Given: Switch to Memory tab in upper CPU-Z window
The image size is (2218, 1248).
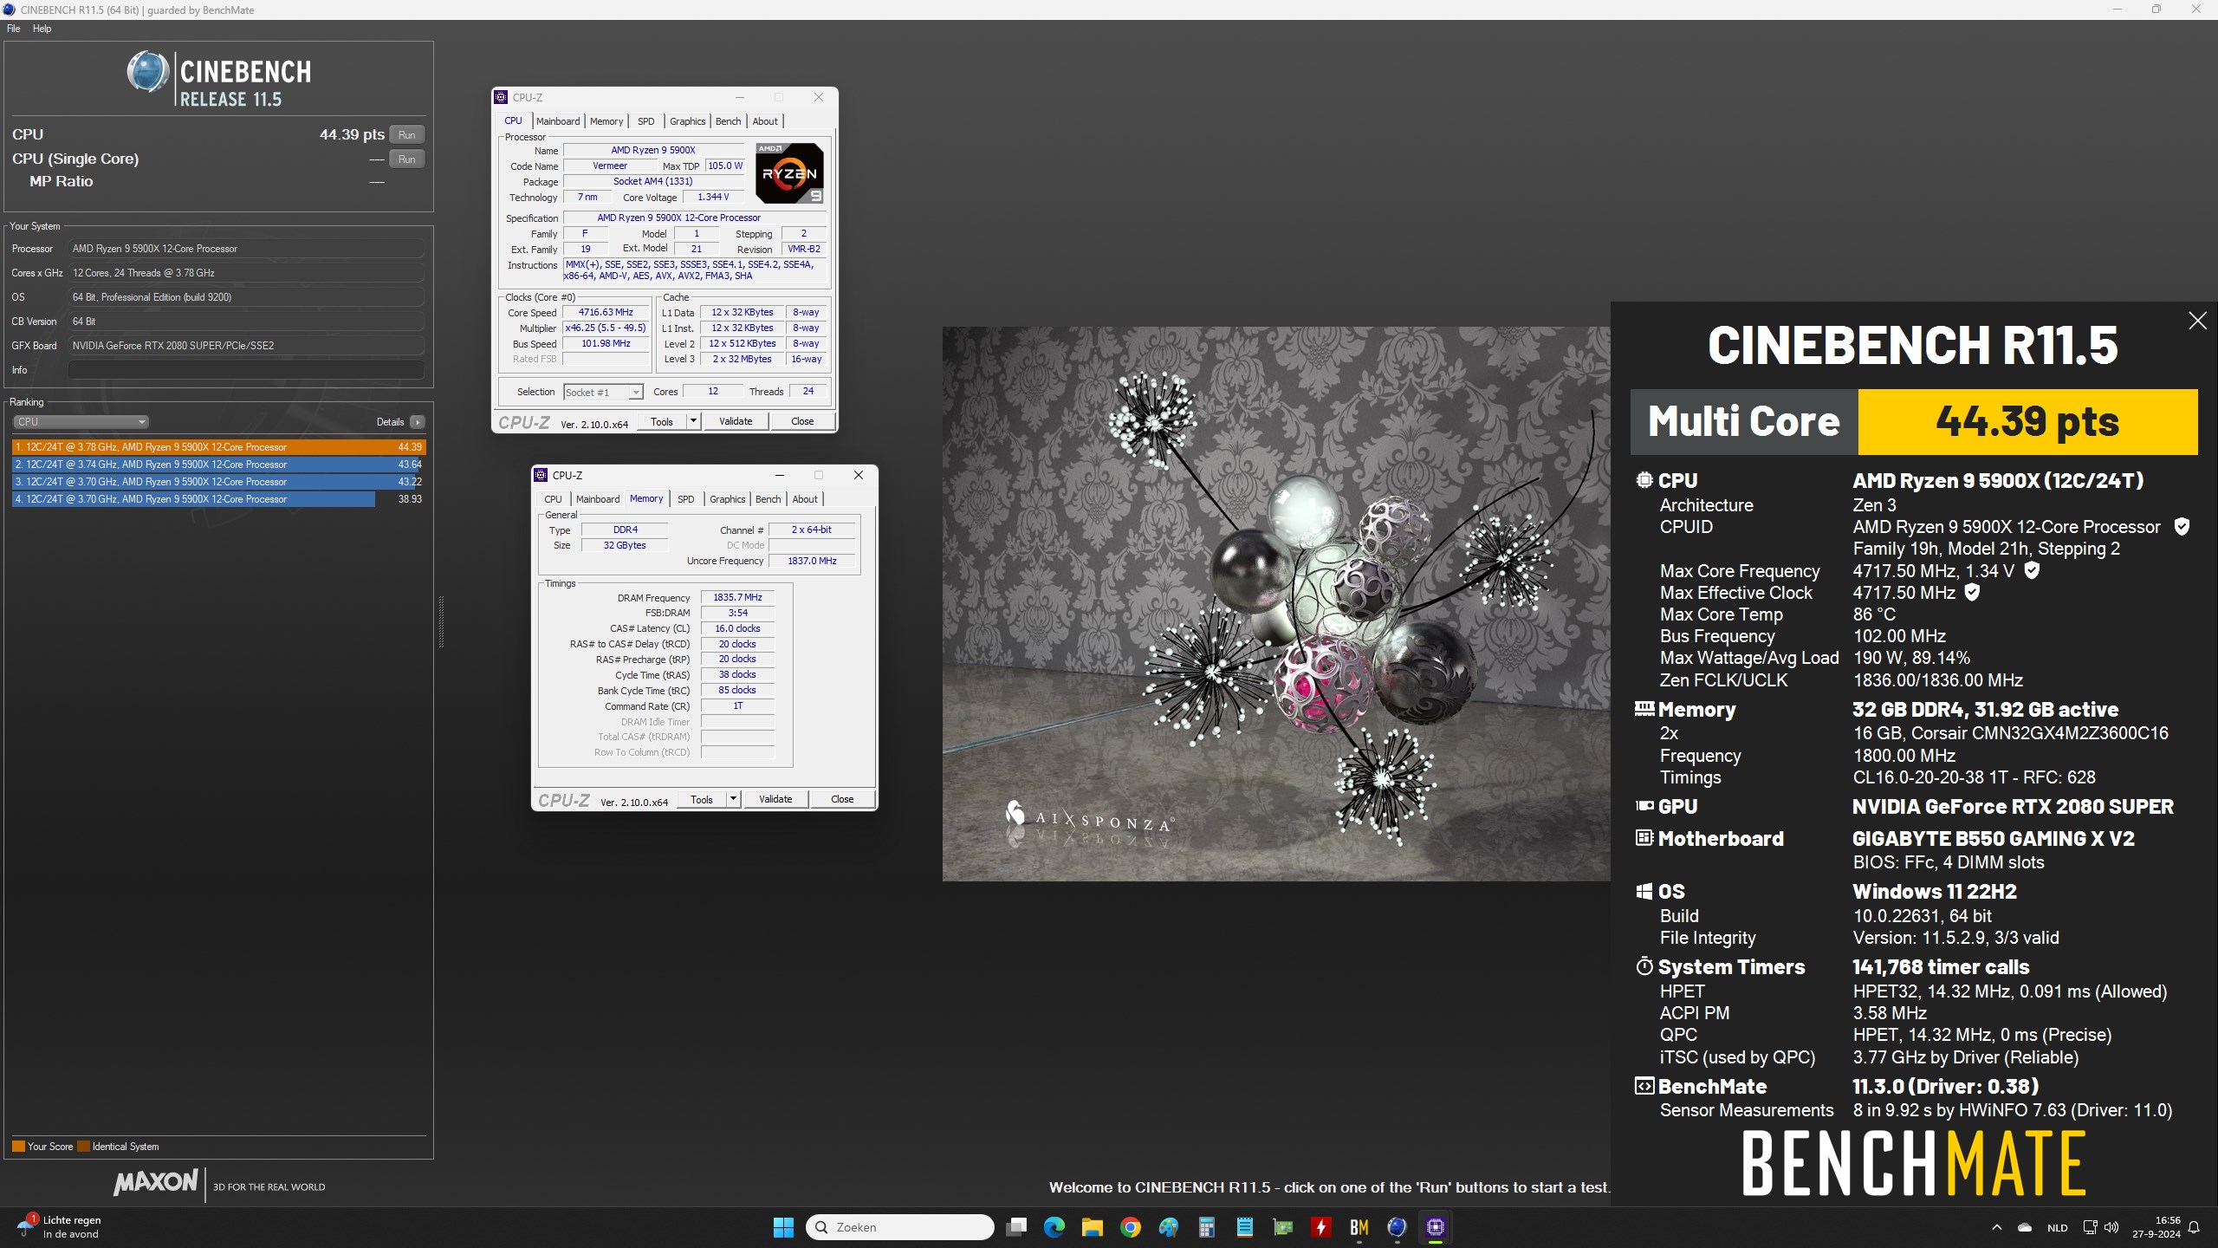Looking at the screenshot, I should tap(606, 121).
